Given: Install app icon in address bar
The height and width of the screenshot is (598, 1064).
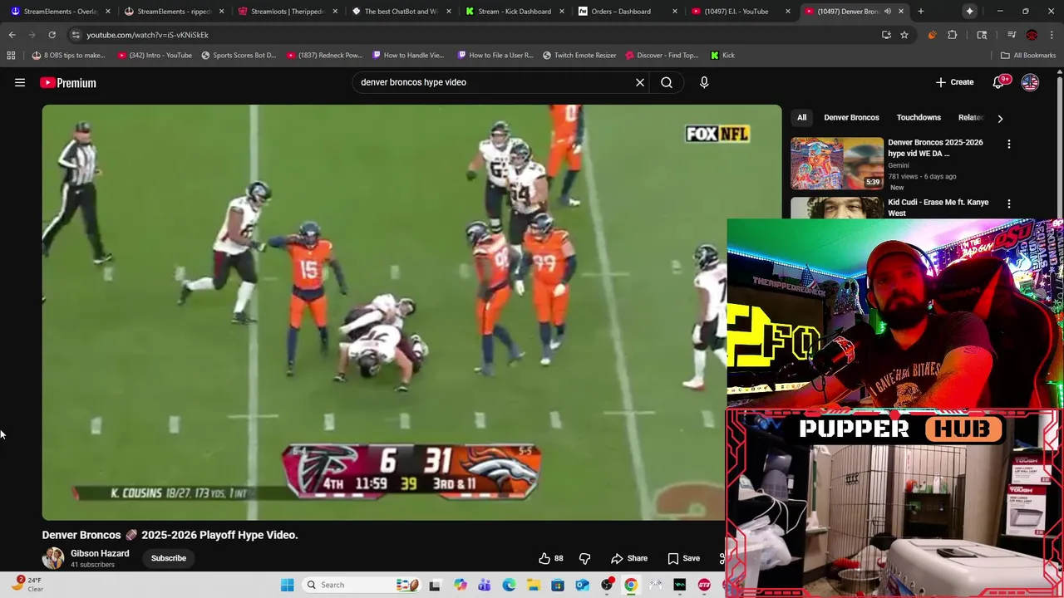Looking at the screenshot, I should (886, 35).
